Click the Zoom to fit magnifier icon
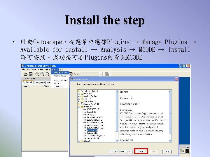Screen dimensions: 210x157 (x=48, y=74)
